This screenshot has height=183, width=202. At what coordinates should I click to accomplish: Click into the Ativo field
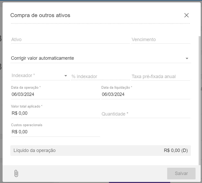(70, 40)
